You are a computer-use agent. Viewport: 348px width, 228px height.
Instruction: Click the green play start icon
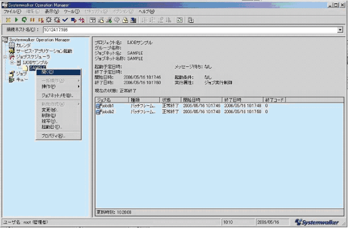click(16, 20)
